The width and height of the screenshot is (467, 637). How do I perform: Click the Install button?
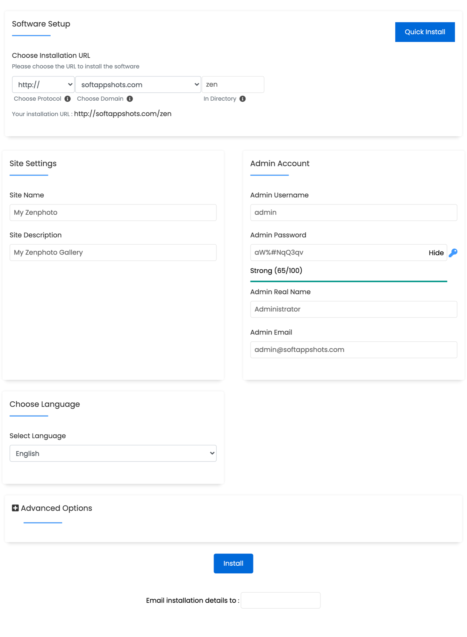tap(233, 563)
